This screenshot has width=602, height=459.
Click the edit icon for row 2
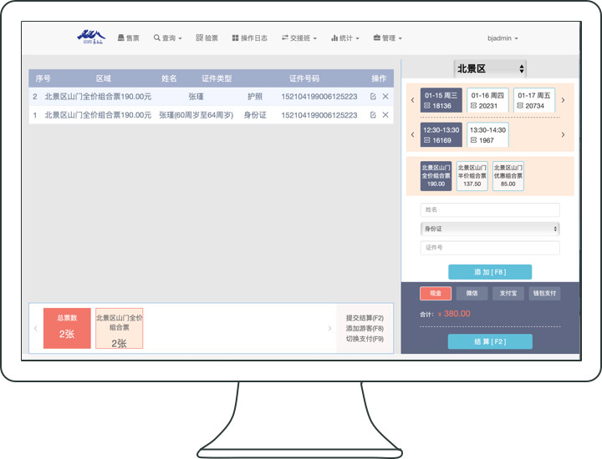point(373,97)
